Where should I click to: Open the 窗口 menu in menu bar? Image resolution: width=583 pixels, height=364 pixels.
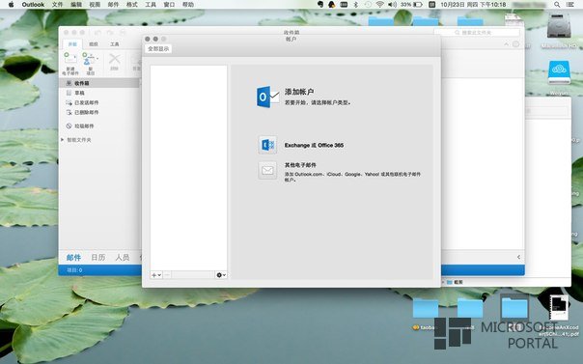[x=169, y=5]
